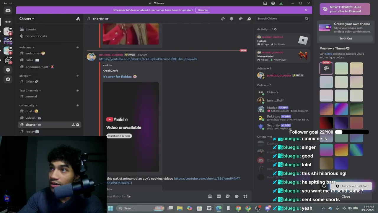Open the Socialize server icon
This screenshot has width=378, height=213.
click(8, 41)
